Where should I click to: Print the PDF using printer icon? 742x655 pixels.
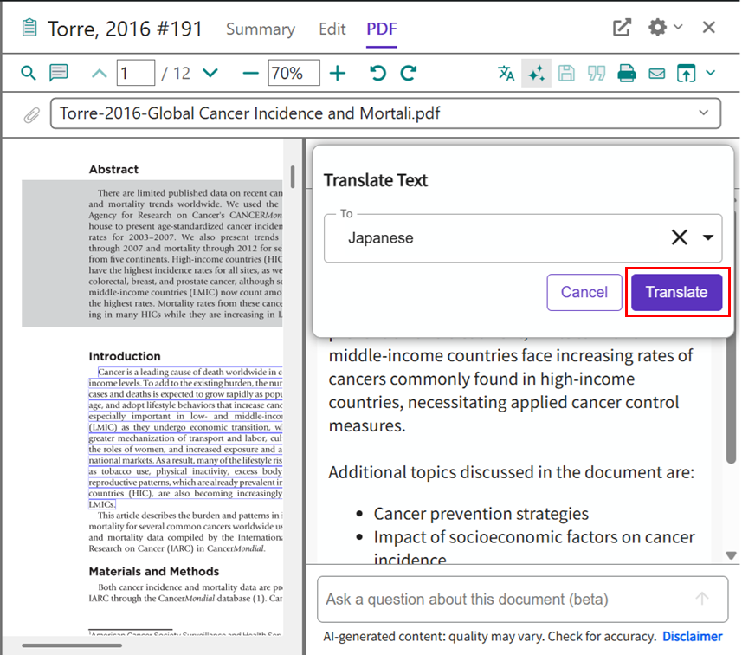(x=627, y=73)
